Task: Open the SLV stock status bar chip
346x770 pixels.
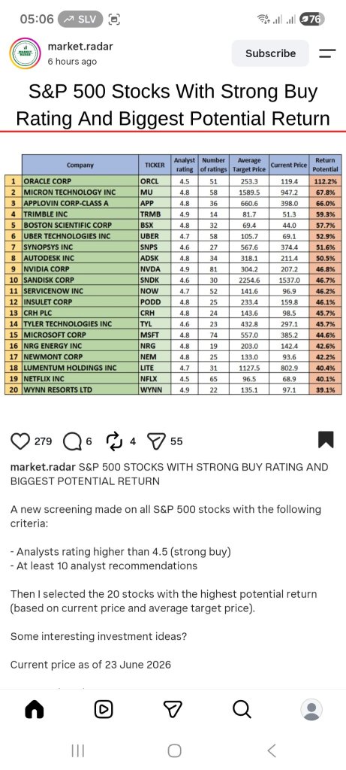Action: (x=80, y=19)
